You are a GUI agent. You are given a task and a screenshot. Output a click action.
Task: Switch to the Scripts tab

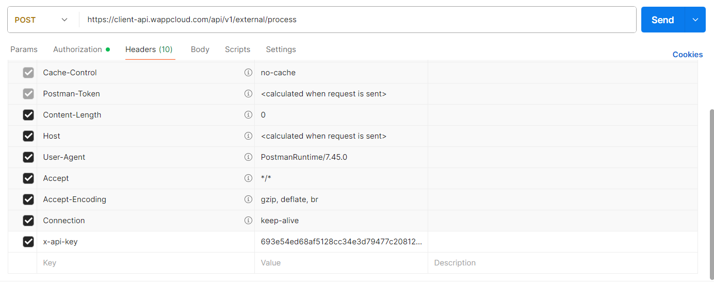[x=237, y=49]
